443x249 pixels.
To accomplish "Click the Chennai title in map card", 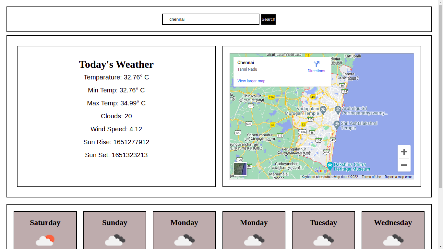I will click(x=245, y=63).
